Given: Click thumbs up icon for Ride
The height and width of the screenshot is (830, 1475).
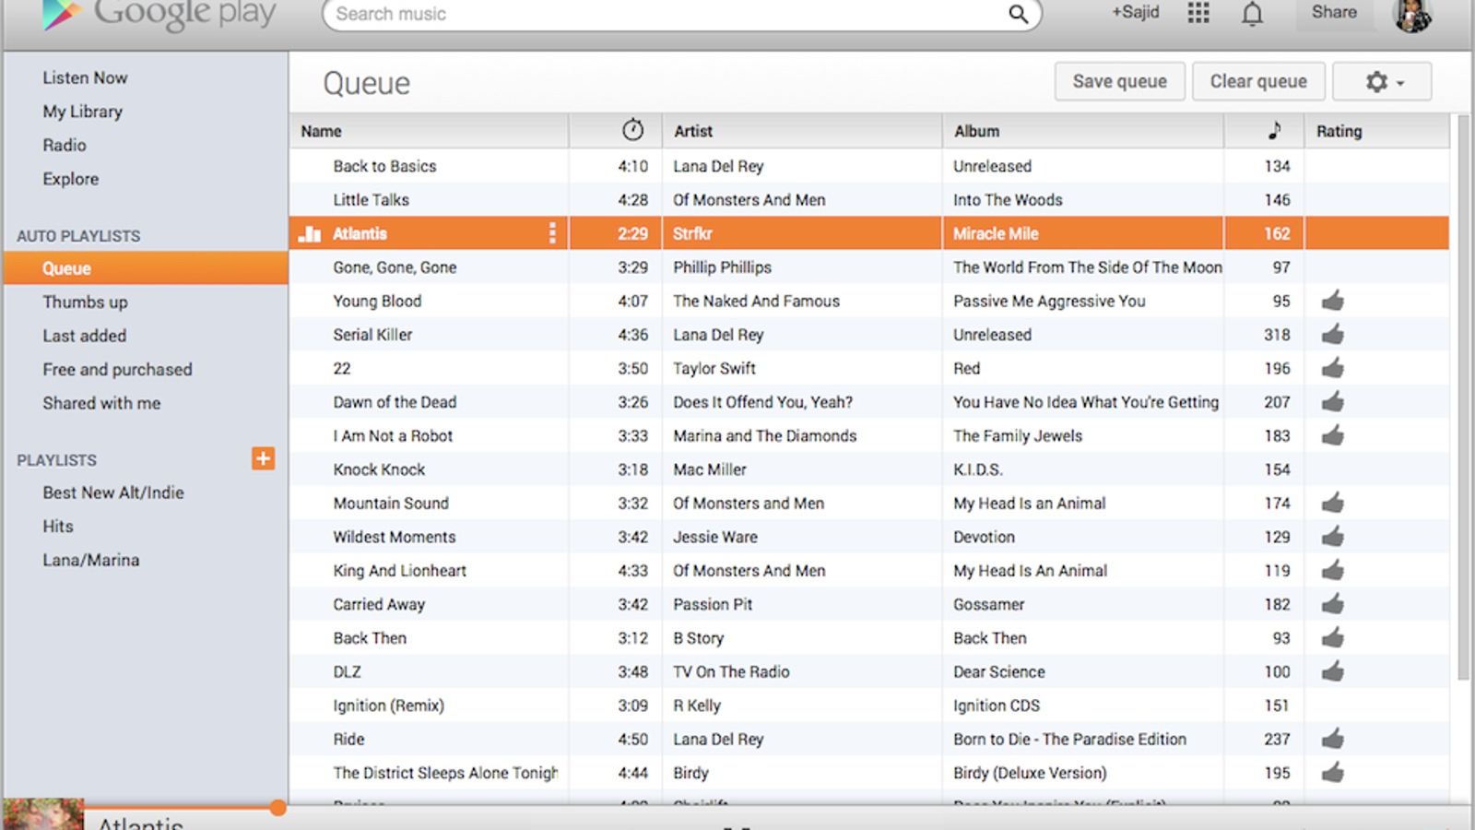Looking at the screenshot, I should [x=1332, y=739].
